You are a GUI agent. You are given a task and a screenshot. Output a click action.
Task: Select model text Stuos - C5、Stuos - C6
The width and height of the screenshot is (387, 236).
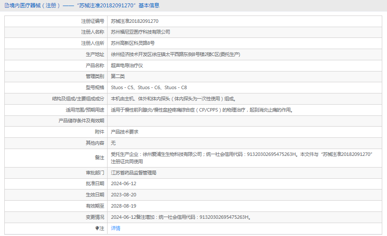[136, 87]
